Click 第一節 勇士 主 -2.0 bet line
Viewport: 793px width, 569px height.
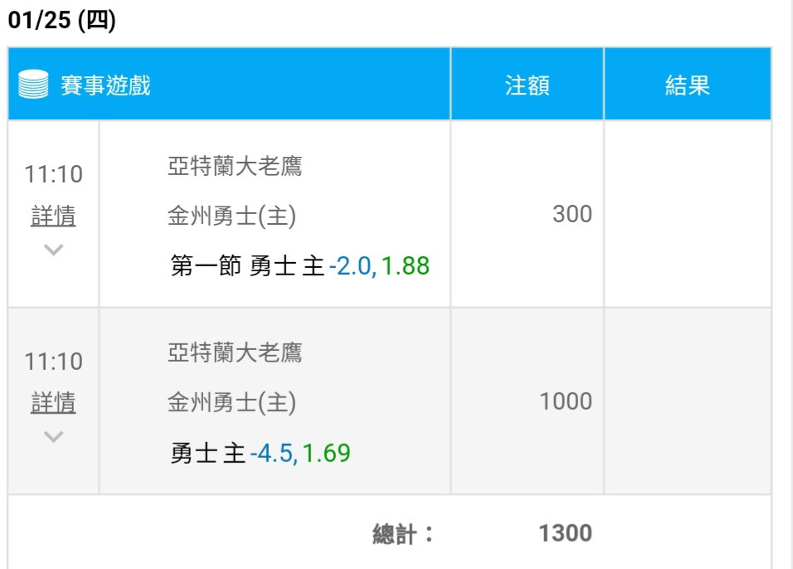[x=300, y=266]
